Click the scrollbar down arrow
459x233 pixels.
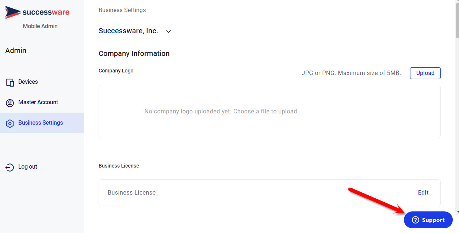pyautogui.click(x=457, y=212)
